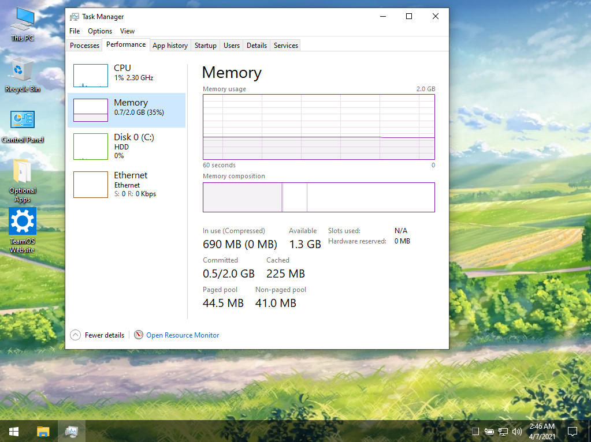Open the Recycle Bin desktop icon
Viewport: 591px width, 442px height.
[22, 75]
